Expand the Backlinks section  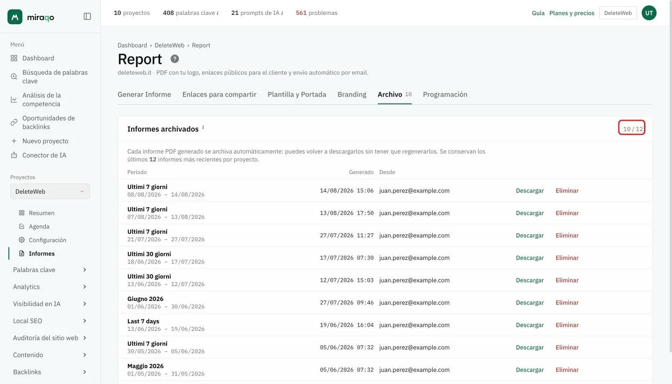click(50, 372)
